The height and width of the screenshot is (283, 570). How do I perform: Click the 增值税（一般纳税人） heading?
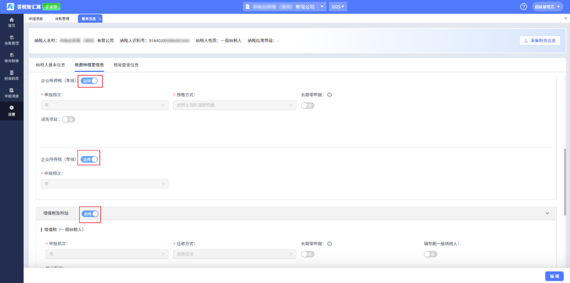click(64, 230)
